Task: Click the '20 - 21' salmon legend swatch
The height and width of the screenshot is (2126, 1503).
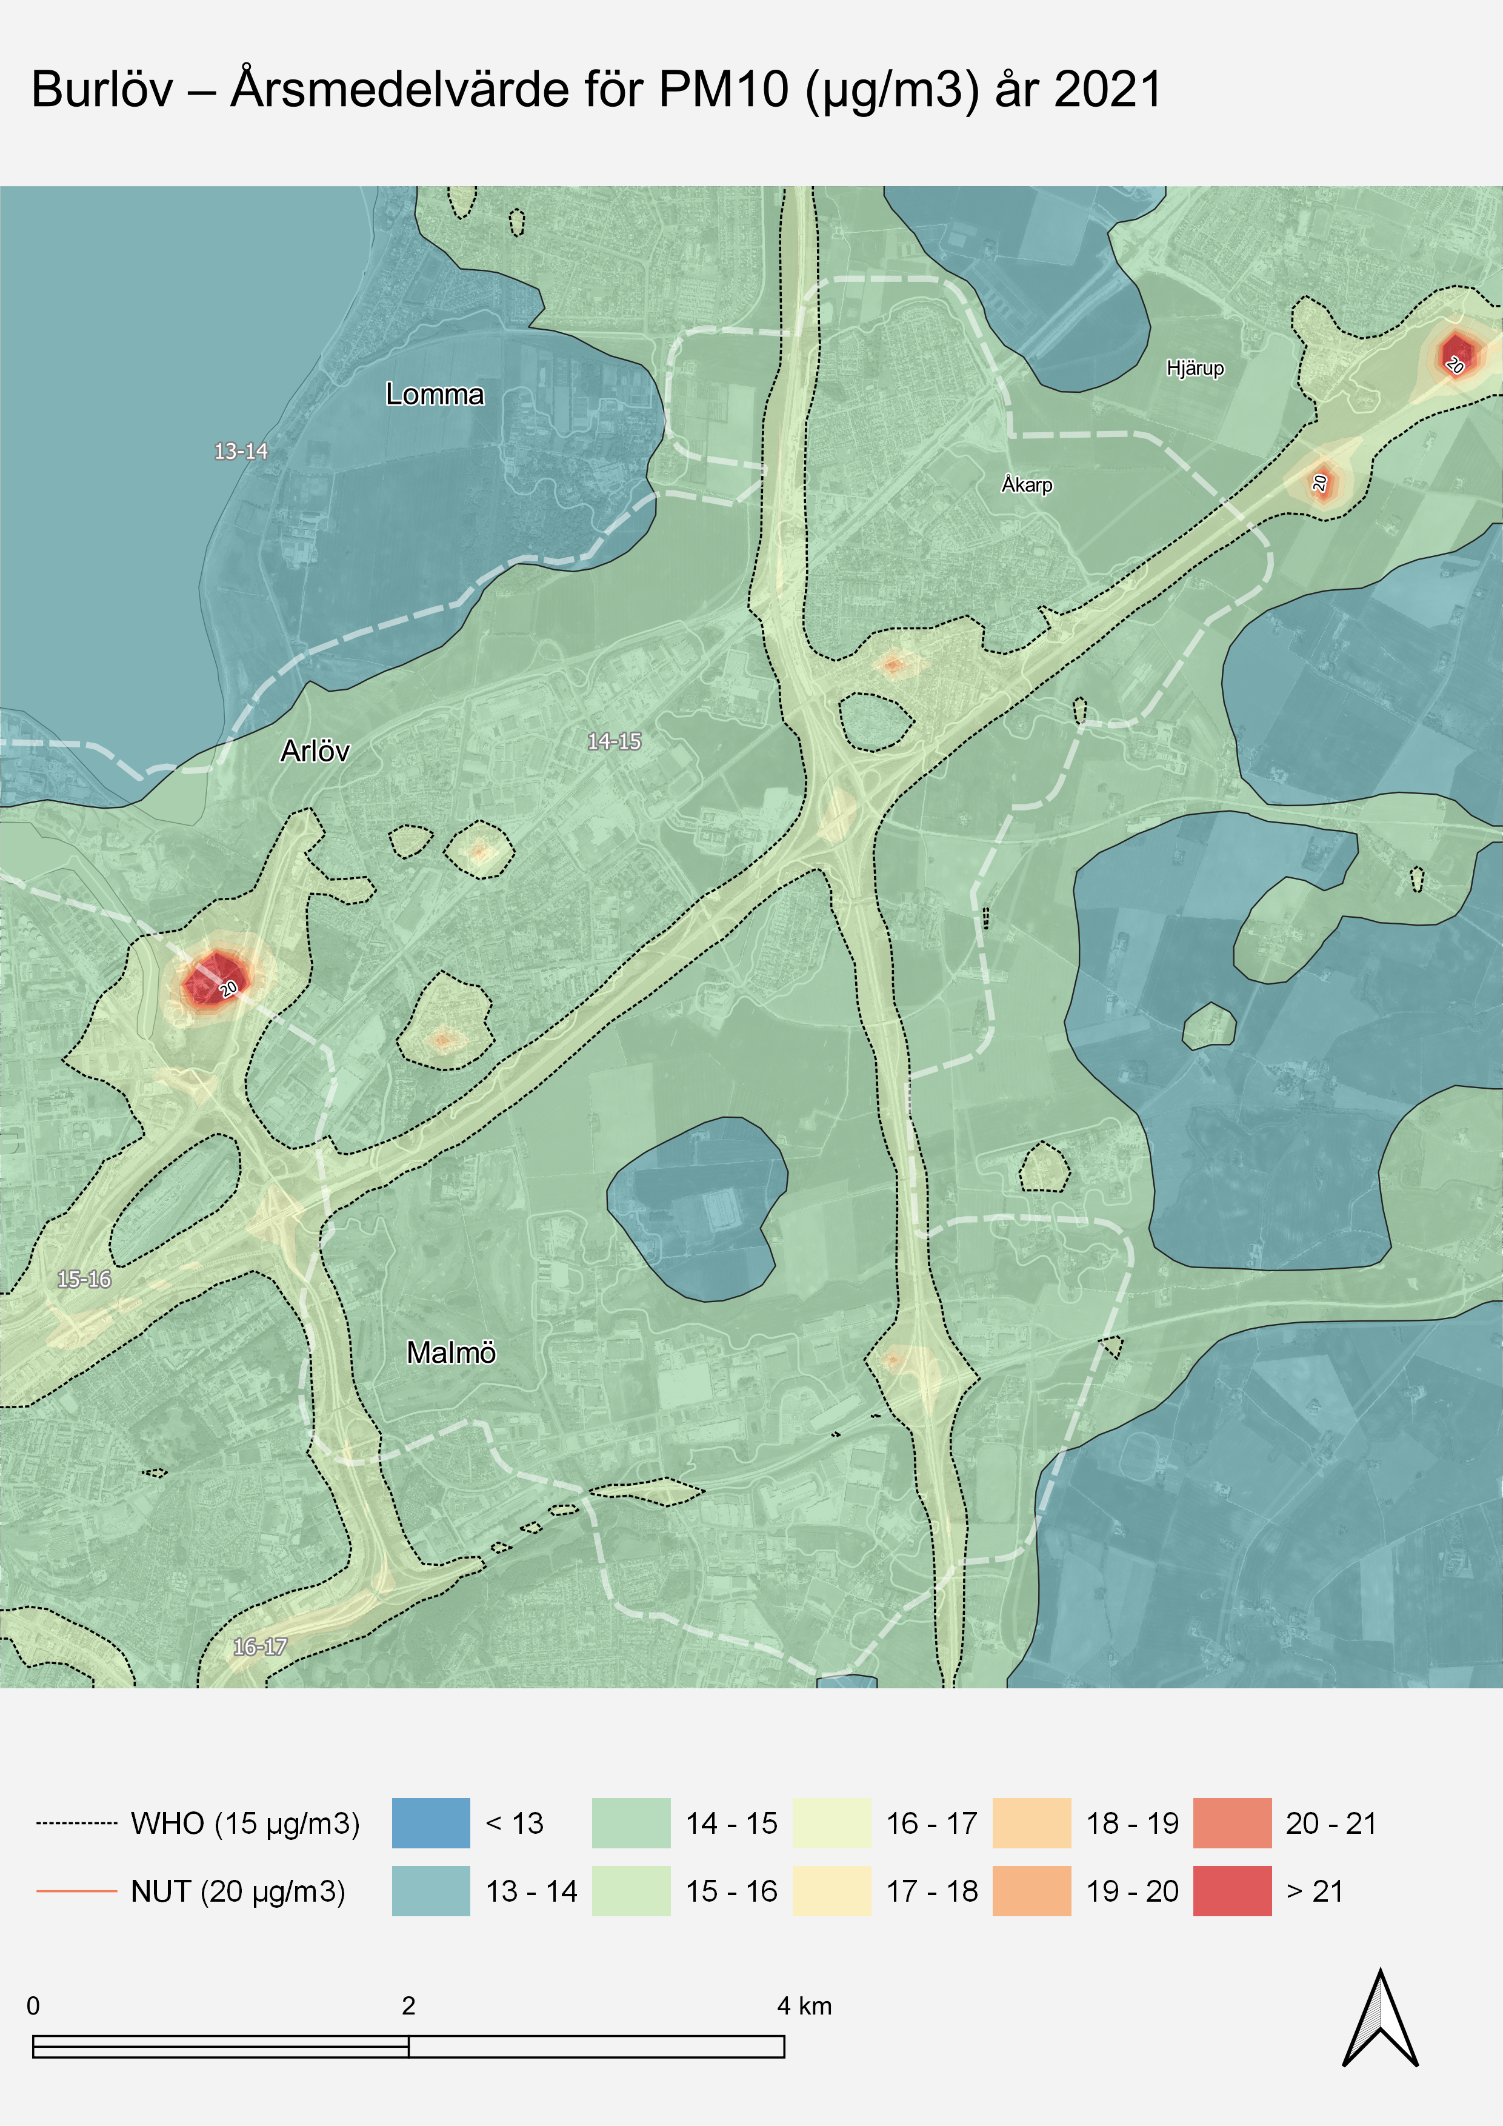Action: point(1232,1823)
